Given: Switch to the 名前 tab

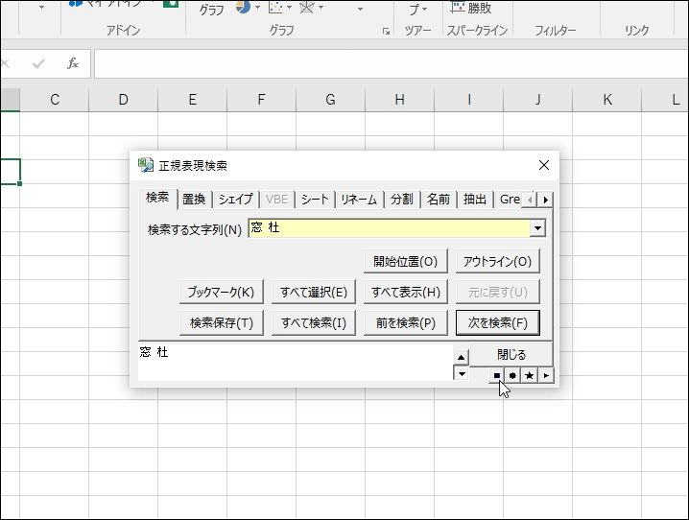Looking at the screenshot, I should click(439, 200).
